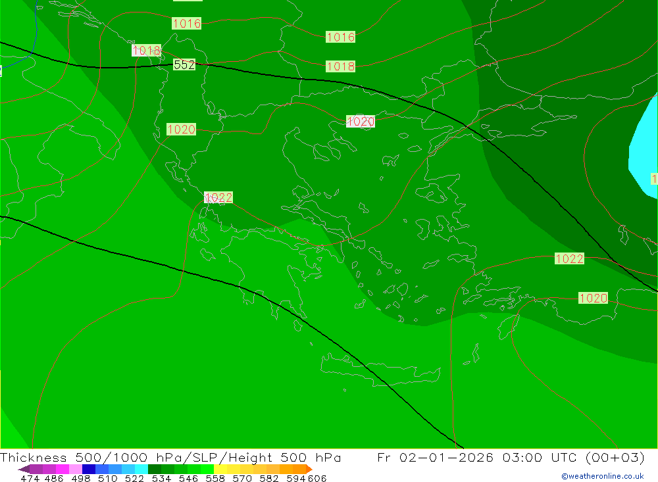This screenshot has height=482, width=658.
Task: Click the 546 legend scale value
Action: tap(188, 479)
